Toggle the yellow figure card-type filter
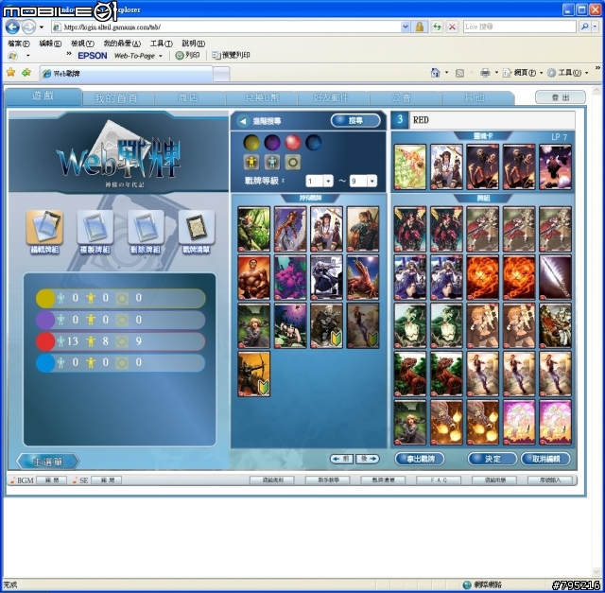The image size is (605, 593). (x=251, y=162)
